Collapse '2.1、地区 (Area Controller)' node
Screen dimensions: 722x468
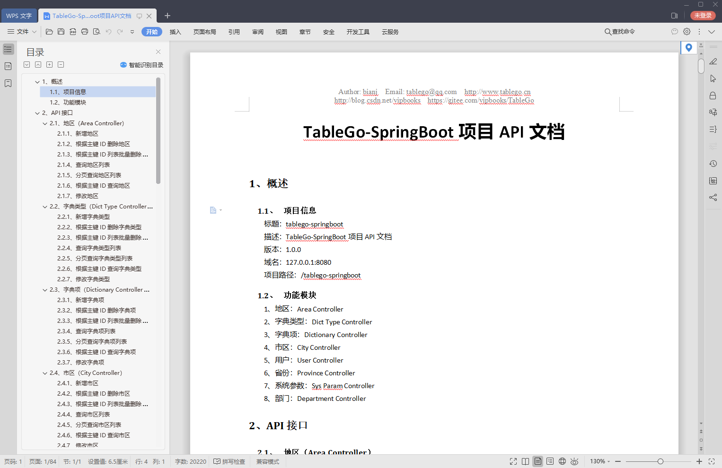click(45, 123)
